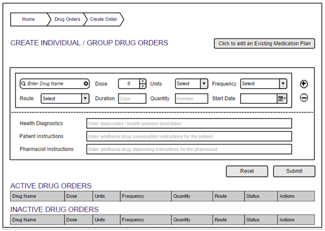
Task: Click Quantity header in Active Drug Orders
Action: point(192,196)
